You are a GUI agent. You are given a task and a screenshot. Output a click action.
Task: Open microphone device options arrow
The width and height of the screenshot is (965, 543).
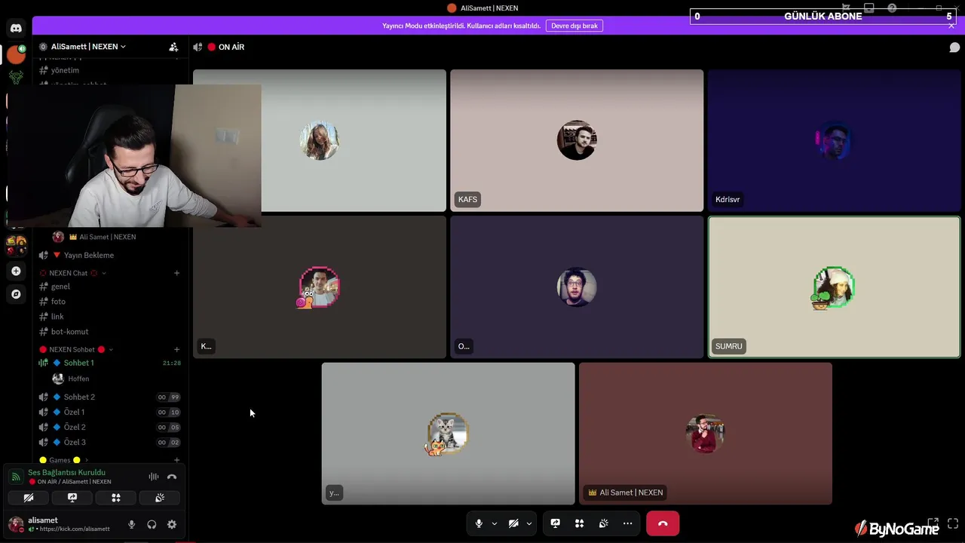point(495,523)
